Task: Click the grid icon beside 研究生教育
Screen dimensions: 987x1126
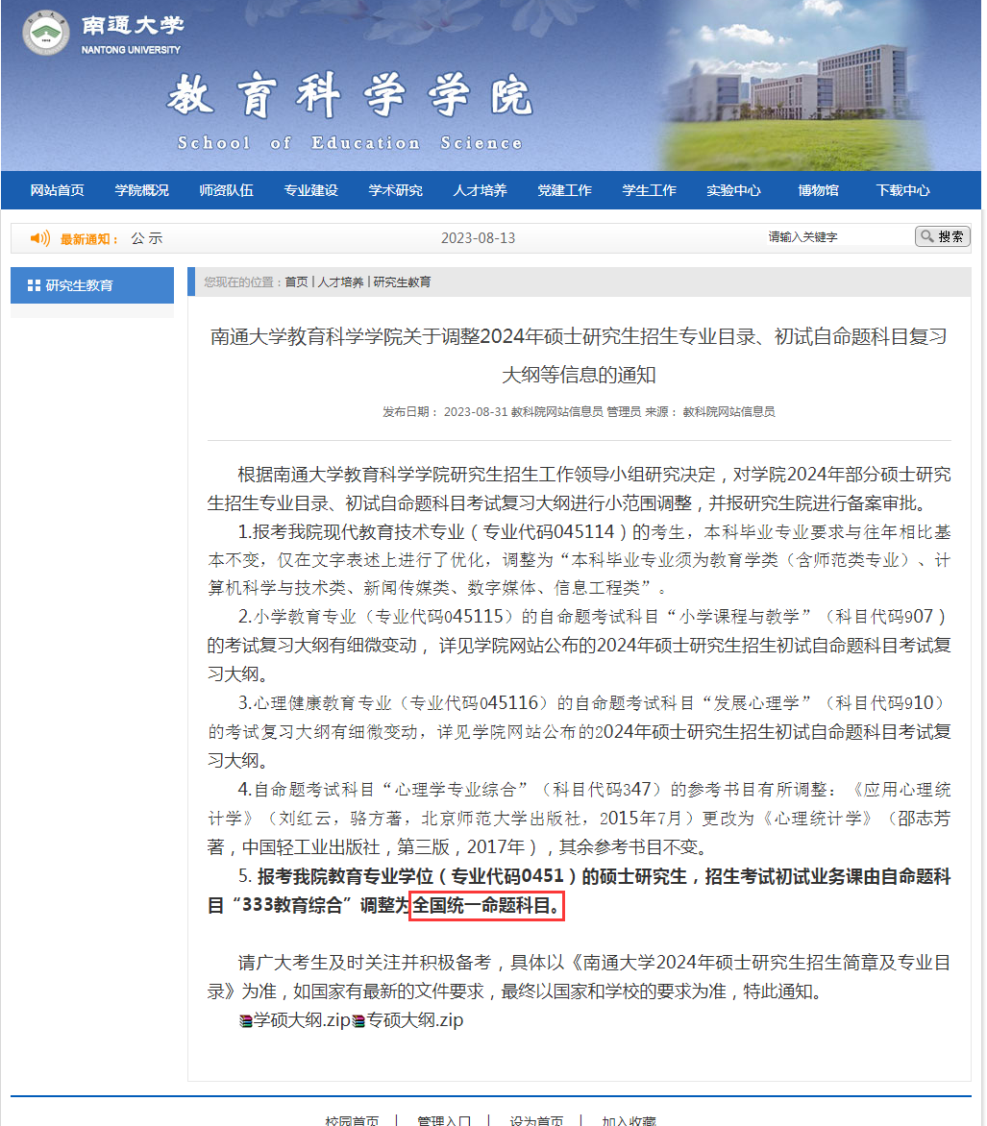Action: (x=34, y=285)
